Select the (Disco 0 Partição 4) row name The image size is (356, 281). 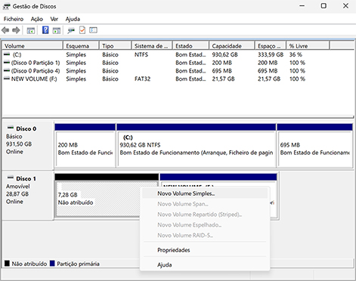pyautogui.click(x=36, y=70)
